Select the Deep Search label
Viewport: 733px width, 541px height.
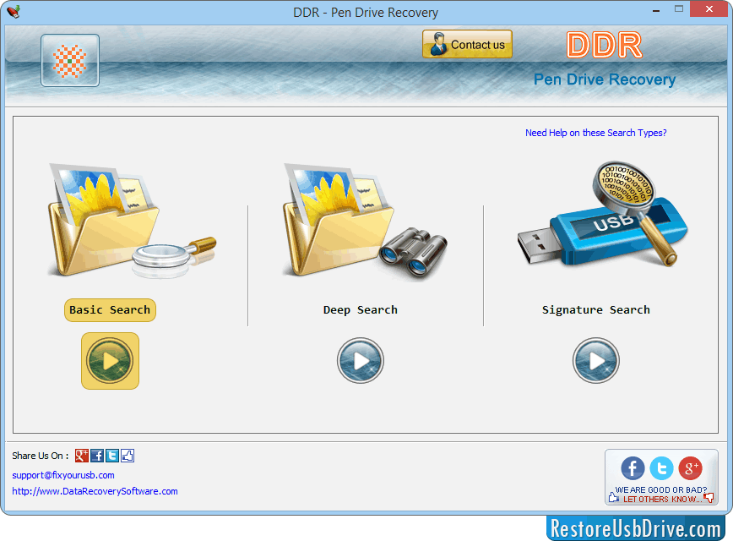361,310
